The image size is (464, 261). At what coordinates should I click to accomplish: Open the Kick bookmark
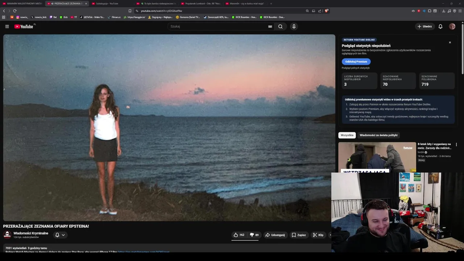[63, 17]
